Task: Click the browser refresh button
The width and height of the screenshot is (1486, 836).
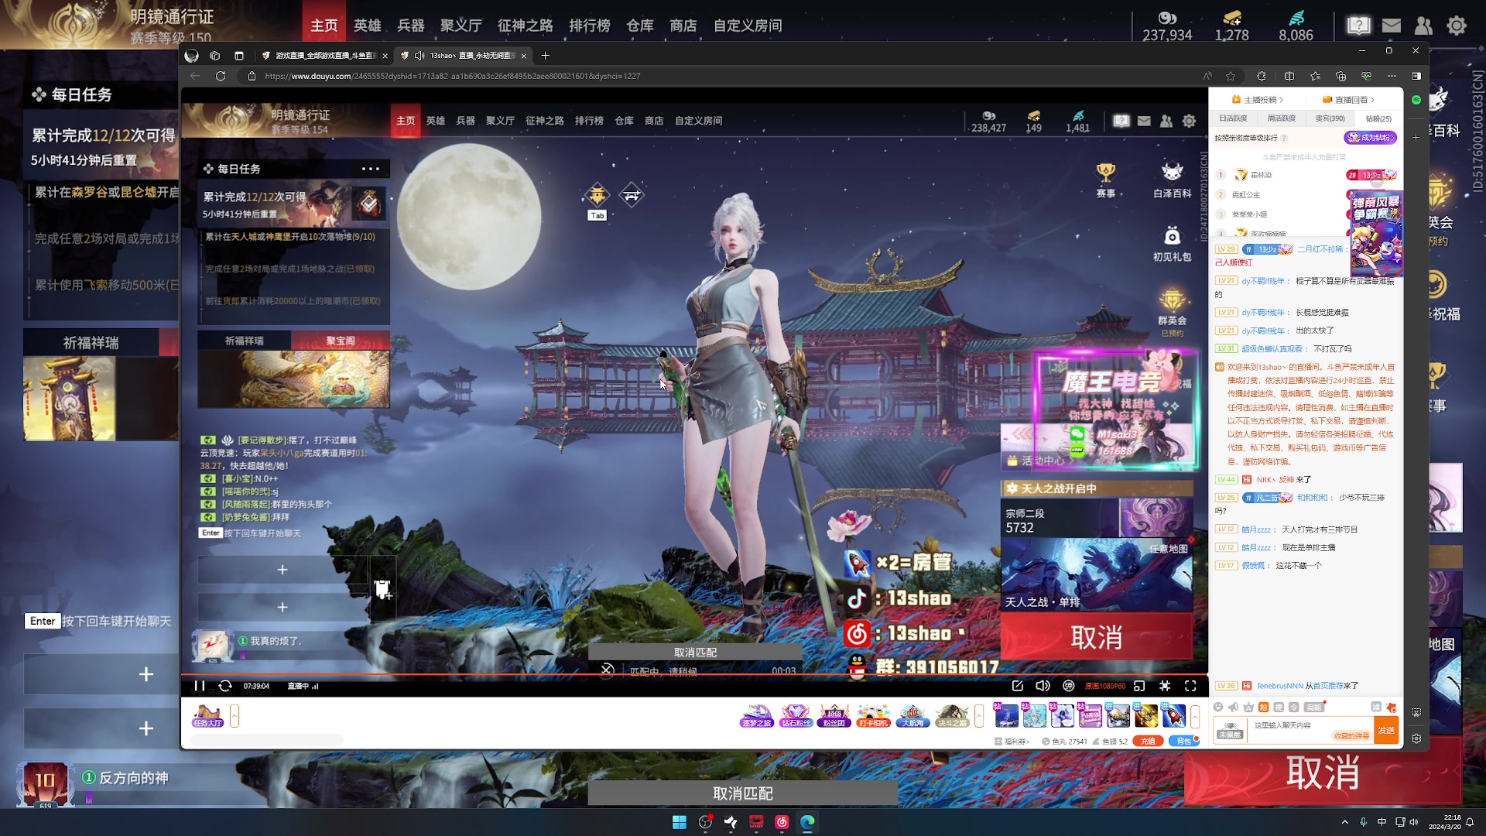Action: point(221,76)
